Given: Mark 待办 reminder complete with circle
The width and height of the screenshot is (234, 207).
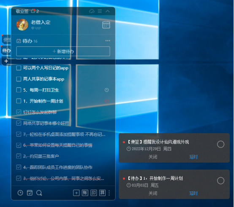Looking at the screenshot, I should click(x=220, y=181).
